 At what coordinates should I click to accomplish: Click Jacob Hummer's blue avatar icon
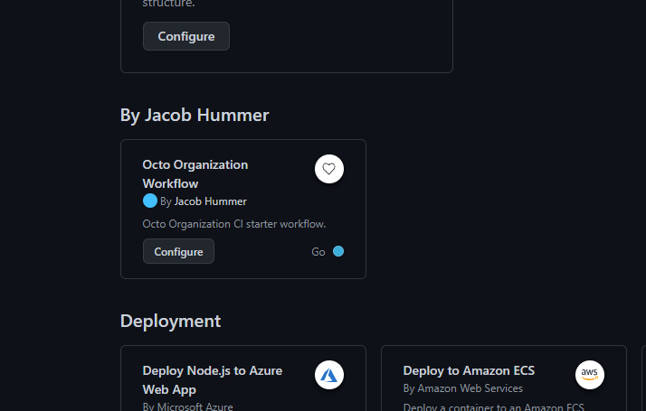pos(150,201)
